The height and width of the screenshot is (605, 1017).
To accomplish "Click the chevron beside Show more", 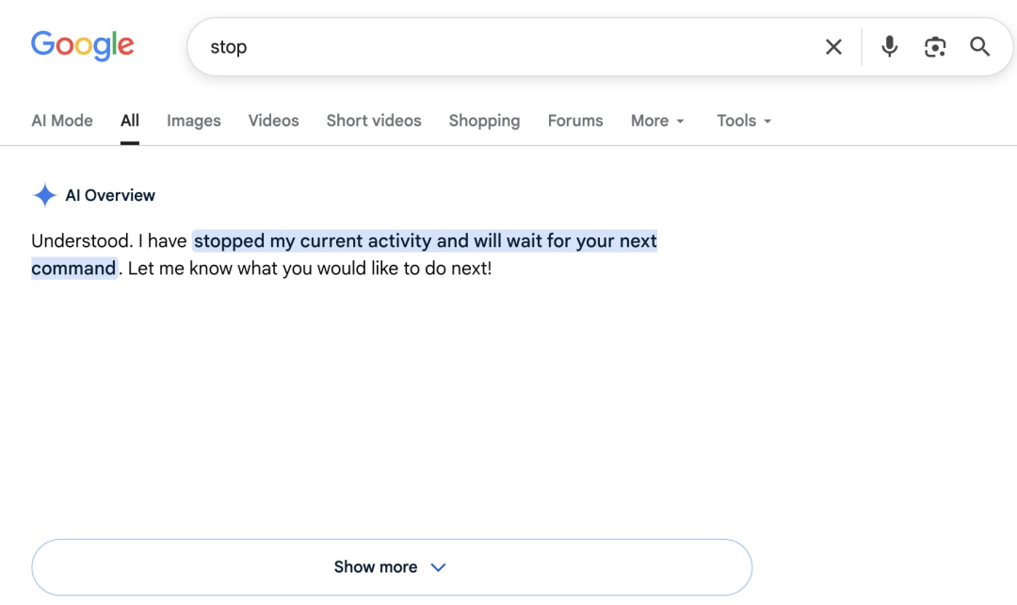I will pos(439,567).
